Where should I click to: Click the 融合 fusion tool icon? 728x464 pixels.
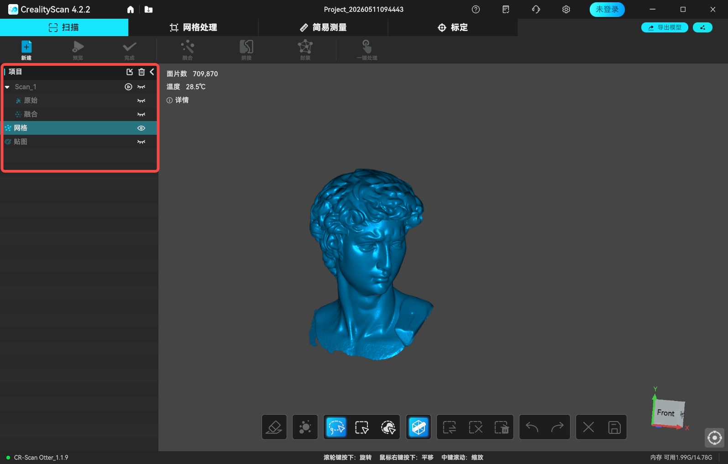coord(188,47)
